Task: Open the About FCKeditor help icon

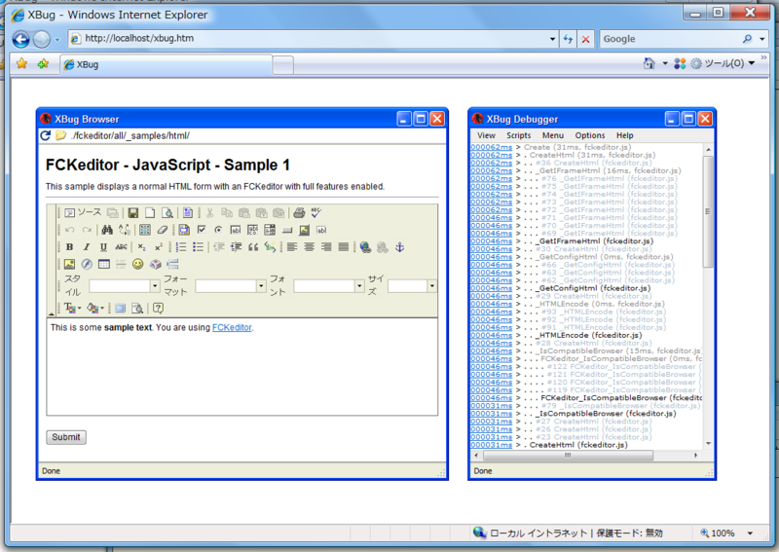Action: (x=158, y=309)
